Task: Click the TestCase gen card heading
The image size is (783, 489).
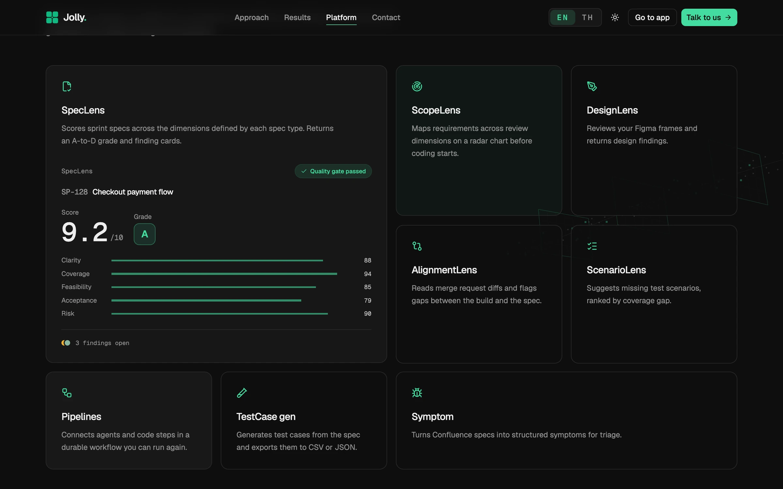Action: [x=266, y=417]
